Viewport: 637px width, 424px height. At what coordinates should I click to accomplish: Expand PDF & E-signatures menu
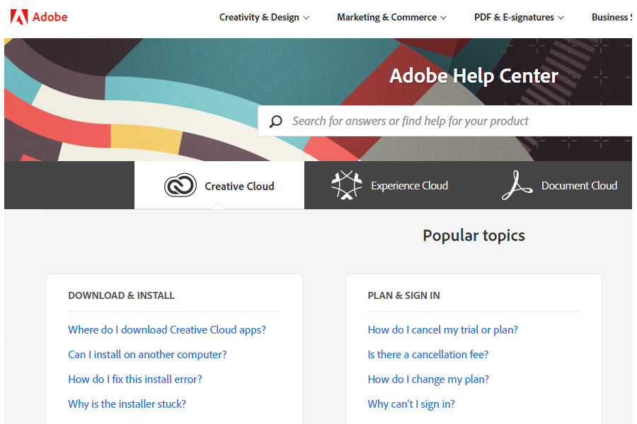pos(519,18)
